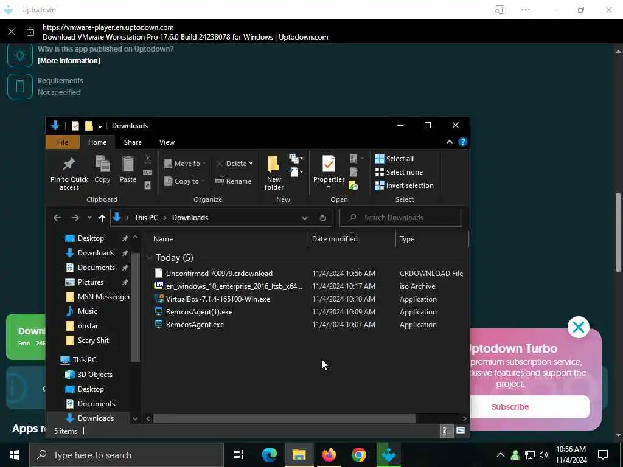Viewport: 623px width, 467px height.
Task: Click the Edit ribbon icon
Action: click(353, 172)
